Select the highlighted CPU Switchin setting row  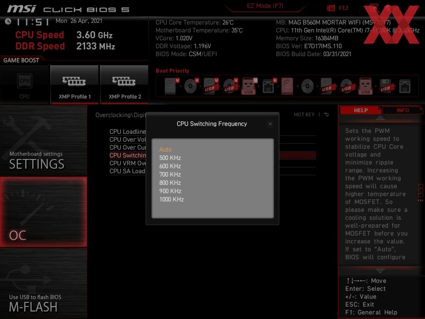[127, 155]
